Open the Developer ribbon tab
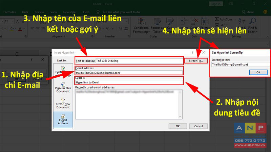The height and width of the screenshot is (152, 271). 70,12
